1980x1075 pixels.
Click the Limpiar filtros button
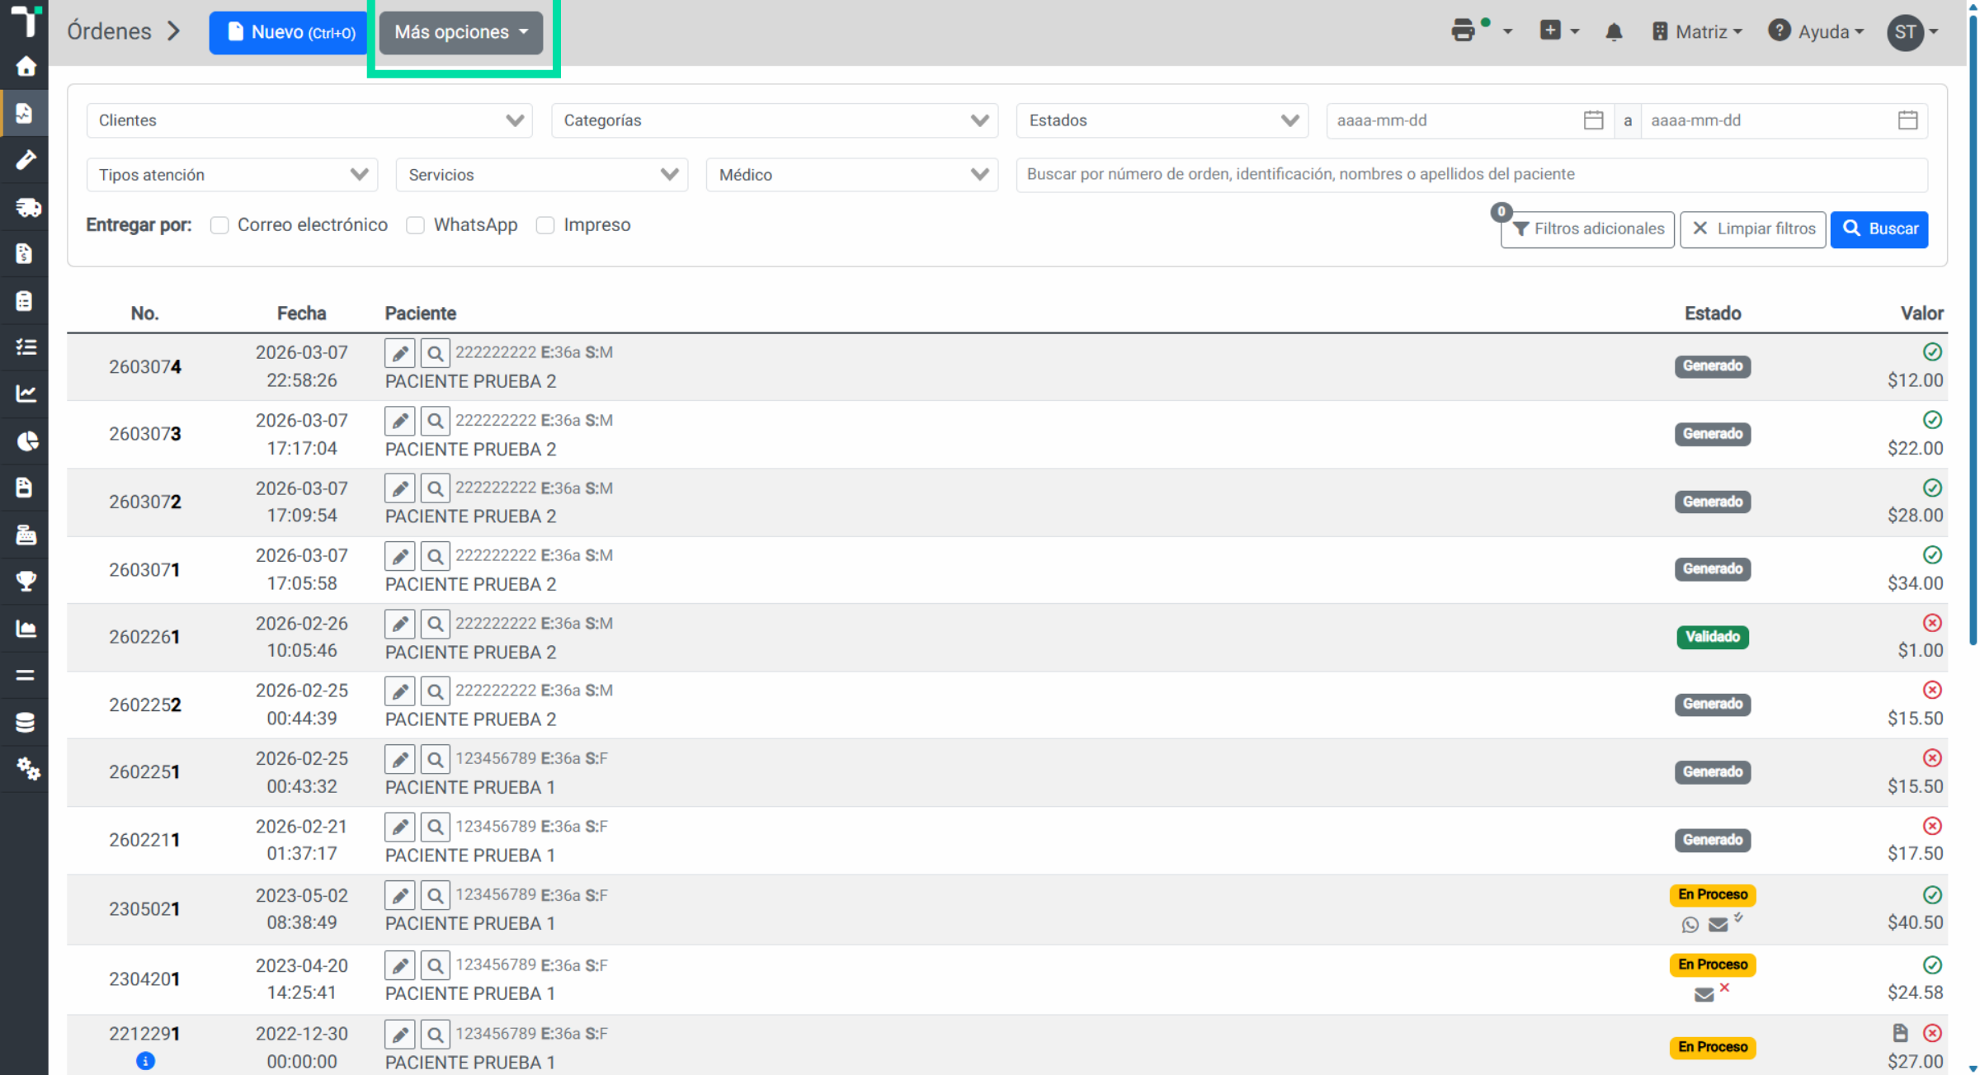[x=1752, y=229]
